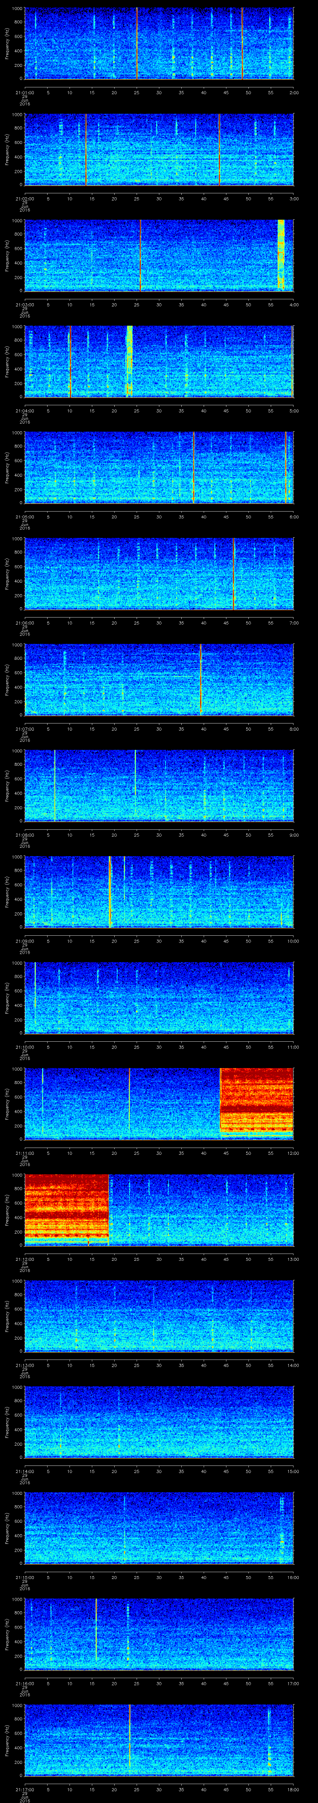
Task: Select the 21:08:00 time label
Action: pos(25,835)
